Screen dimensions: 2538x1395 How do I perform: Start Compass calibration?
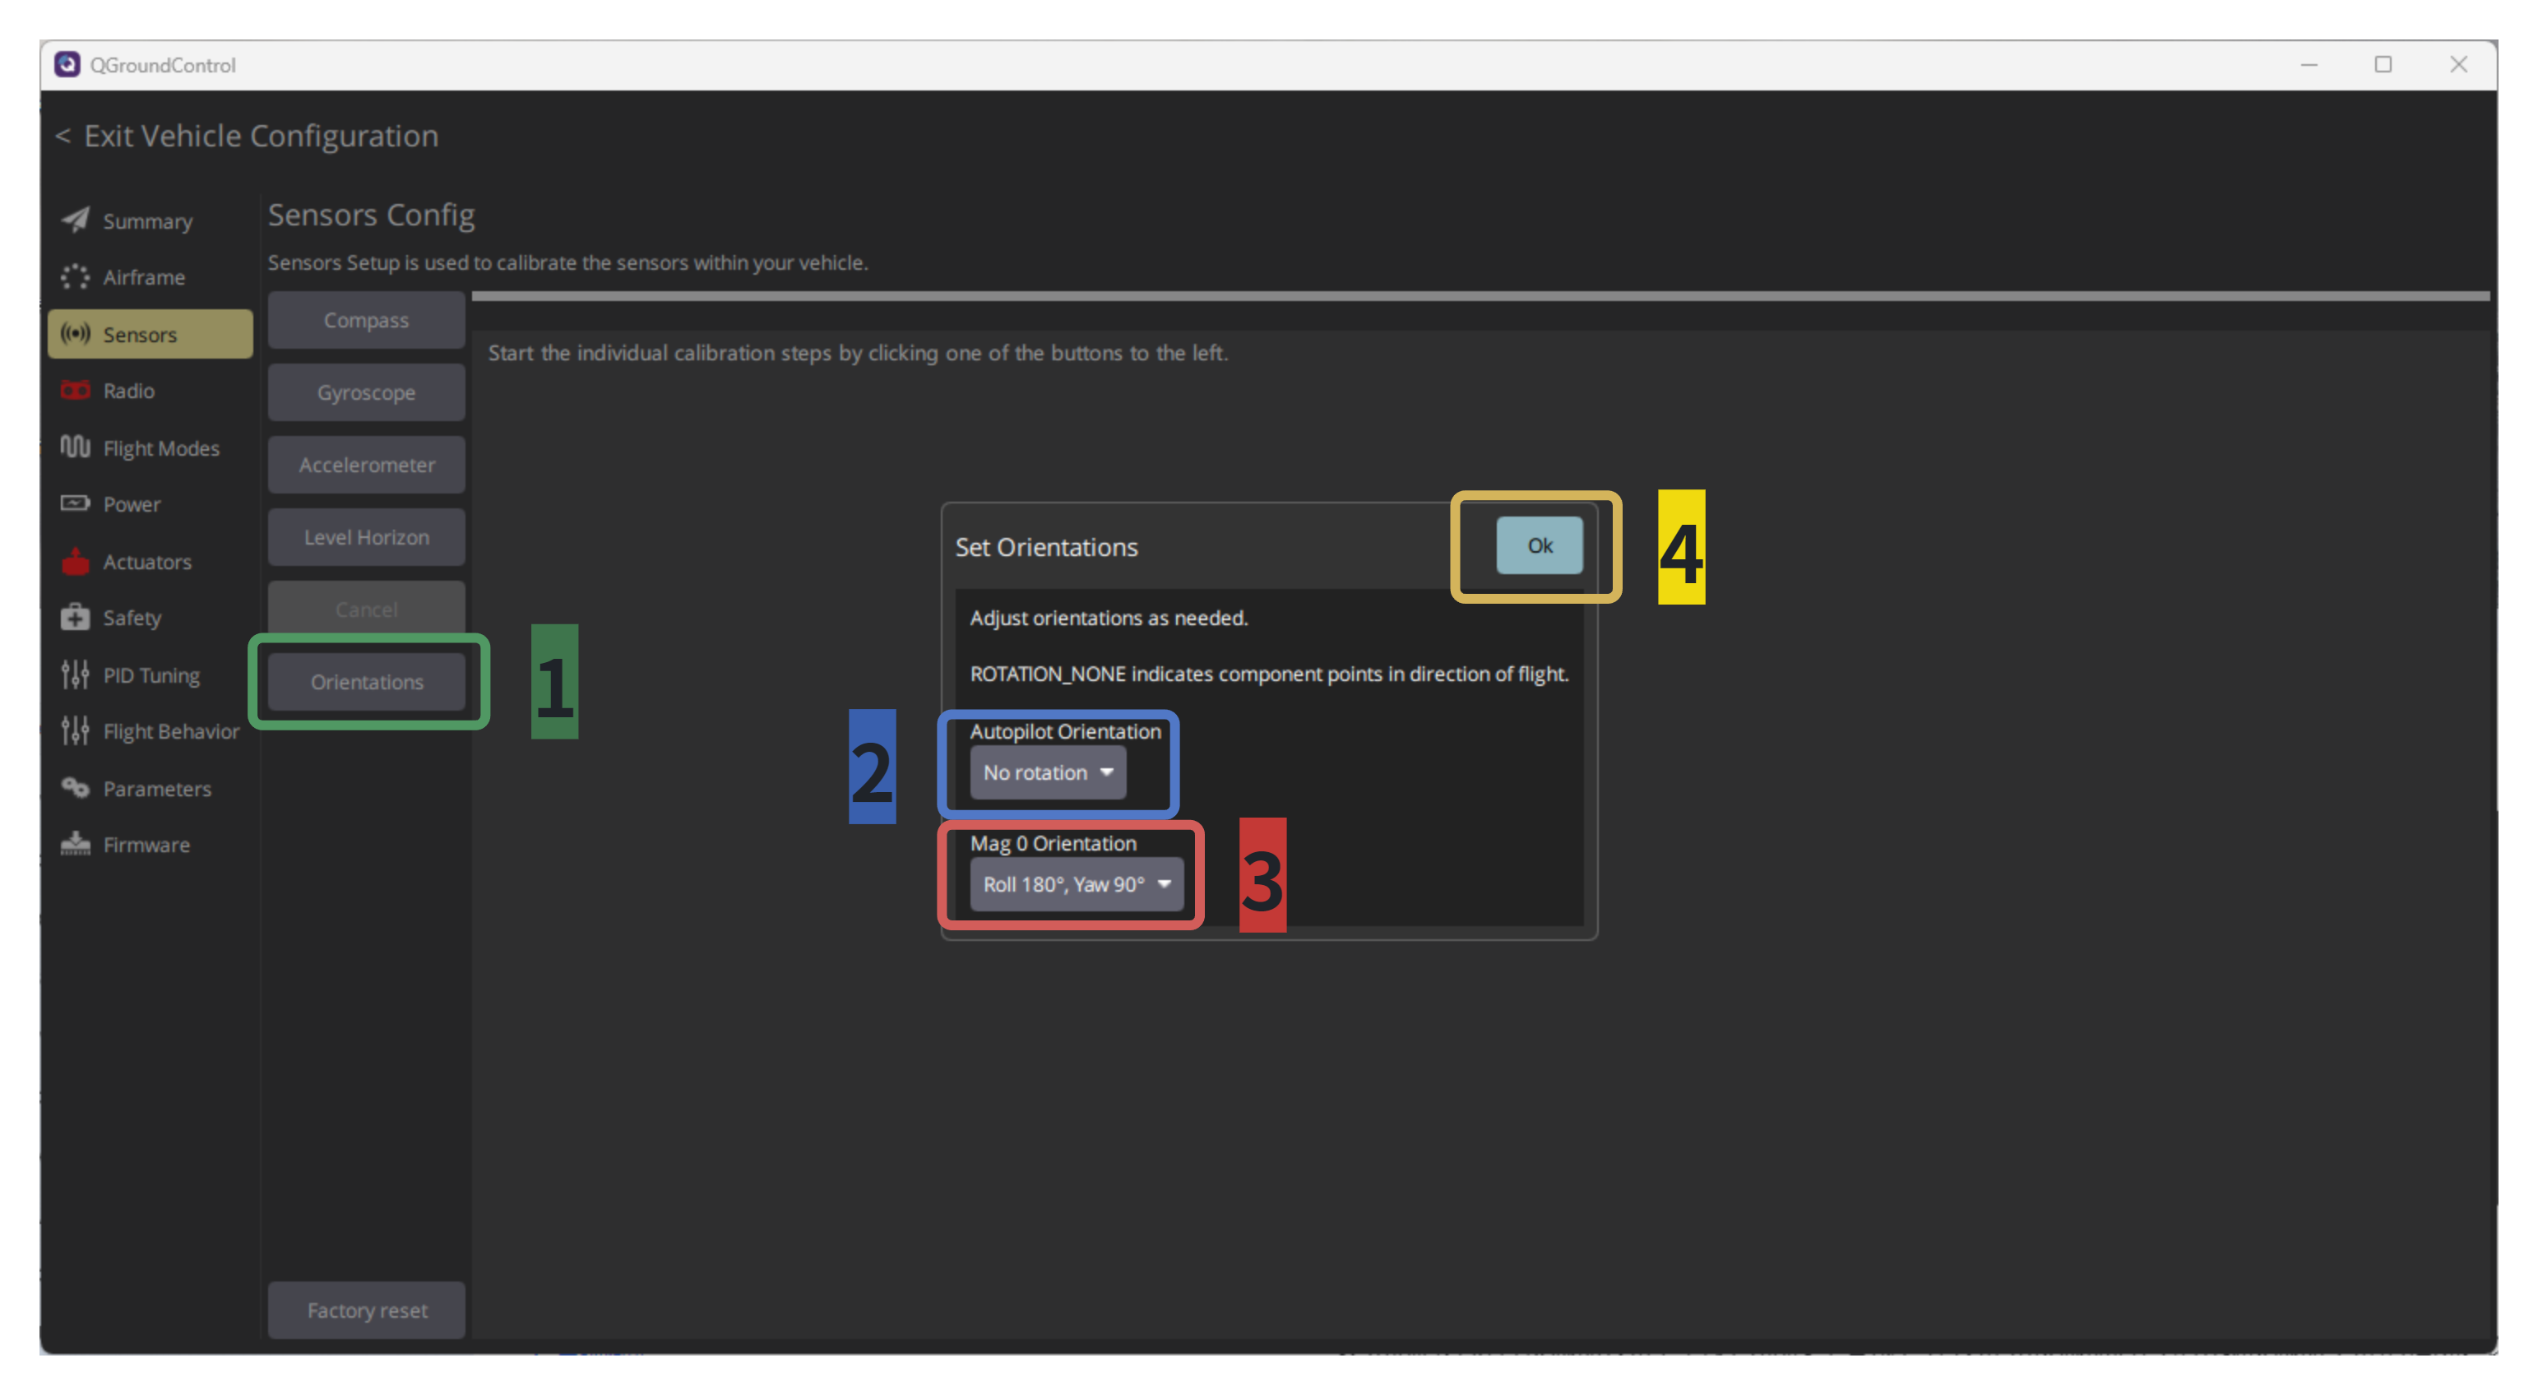(x=367, y=320)
